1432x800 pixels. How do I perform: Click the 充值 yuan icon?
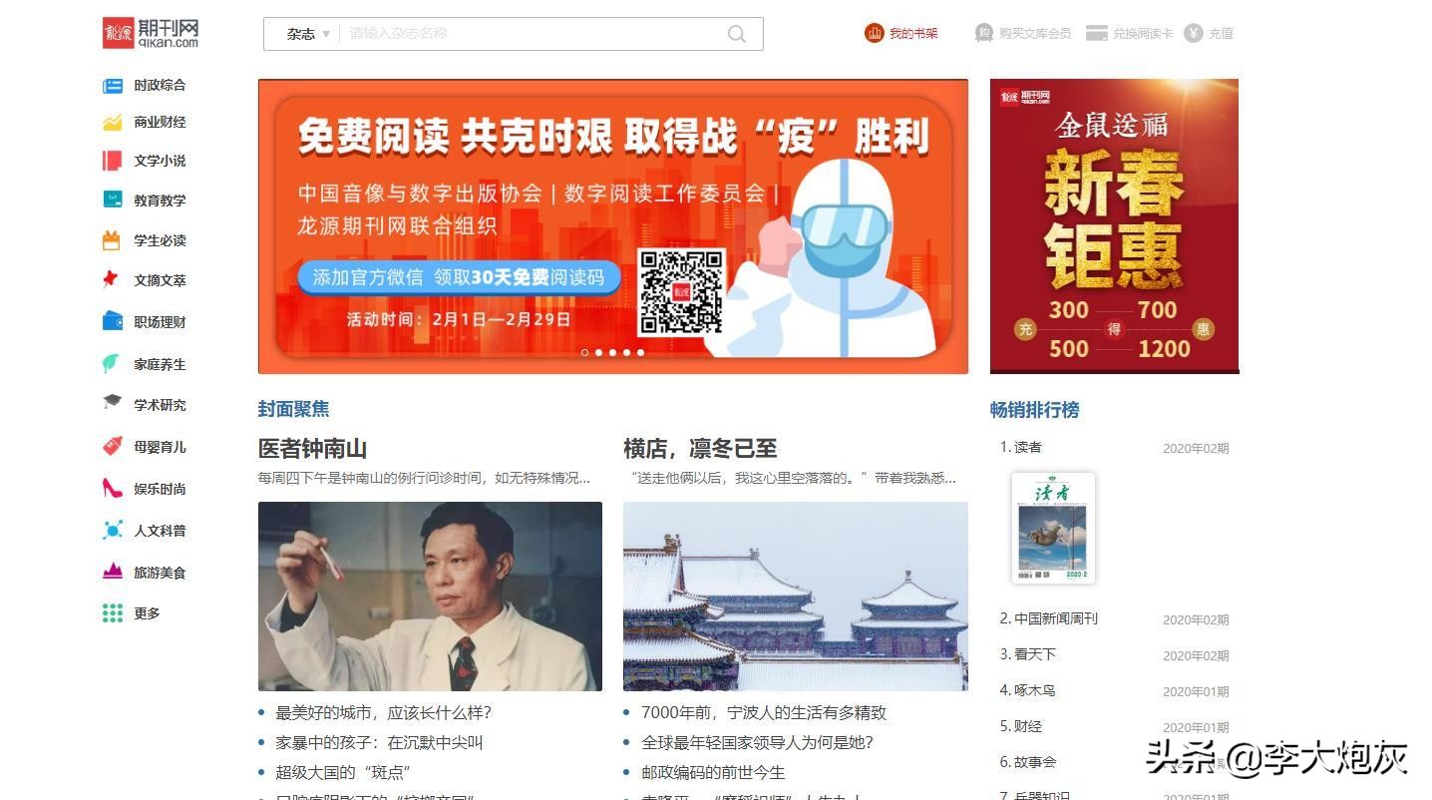coord(1194,33)
